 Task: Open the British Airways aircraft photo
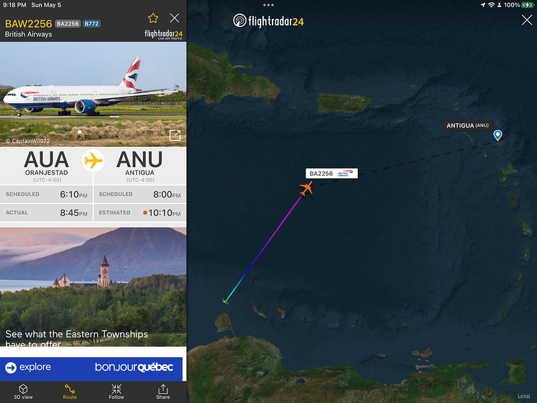click(93, 94)
